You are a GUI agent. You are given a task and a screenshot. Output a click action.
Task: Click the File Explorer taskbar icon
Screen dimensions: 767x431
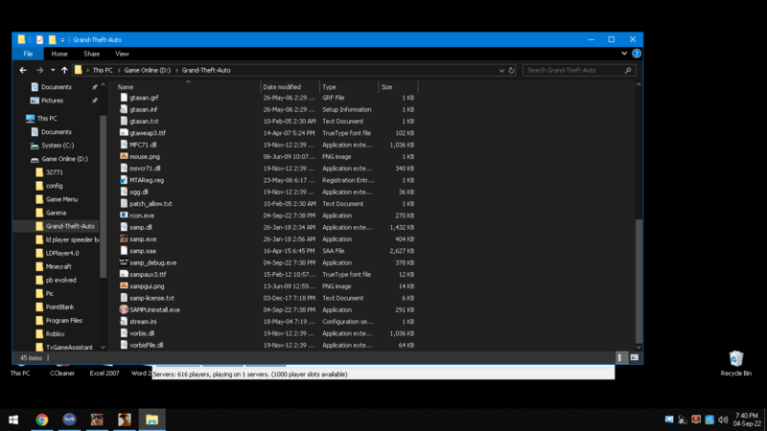[x=151, y=420]
